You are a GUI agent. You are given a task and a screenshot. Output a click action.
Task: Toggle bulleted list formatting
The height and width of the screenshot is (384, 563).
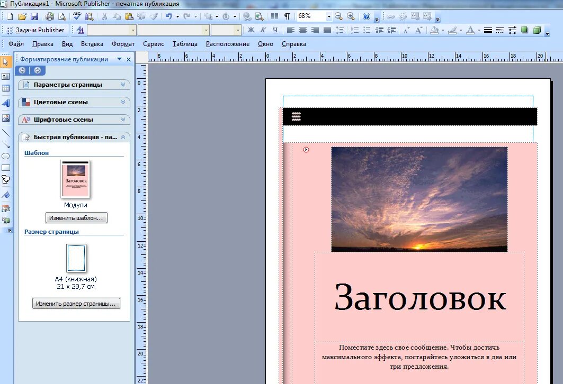pos(367,30)
